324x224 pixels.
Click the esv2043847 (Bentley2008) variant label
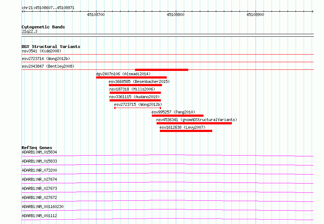(48, 66)
